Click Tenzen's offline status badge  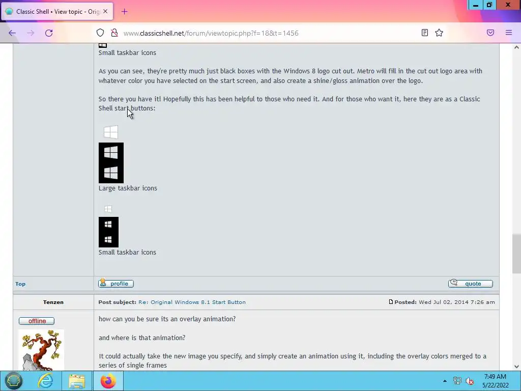point(37,321)
